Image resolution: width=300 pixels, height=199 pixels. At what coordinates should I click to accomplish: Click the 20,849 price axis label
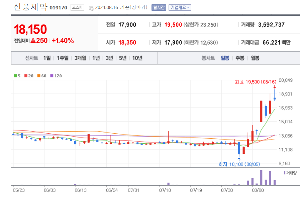click(x=286, y=80)
